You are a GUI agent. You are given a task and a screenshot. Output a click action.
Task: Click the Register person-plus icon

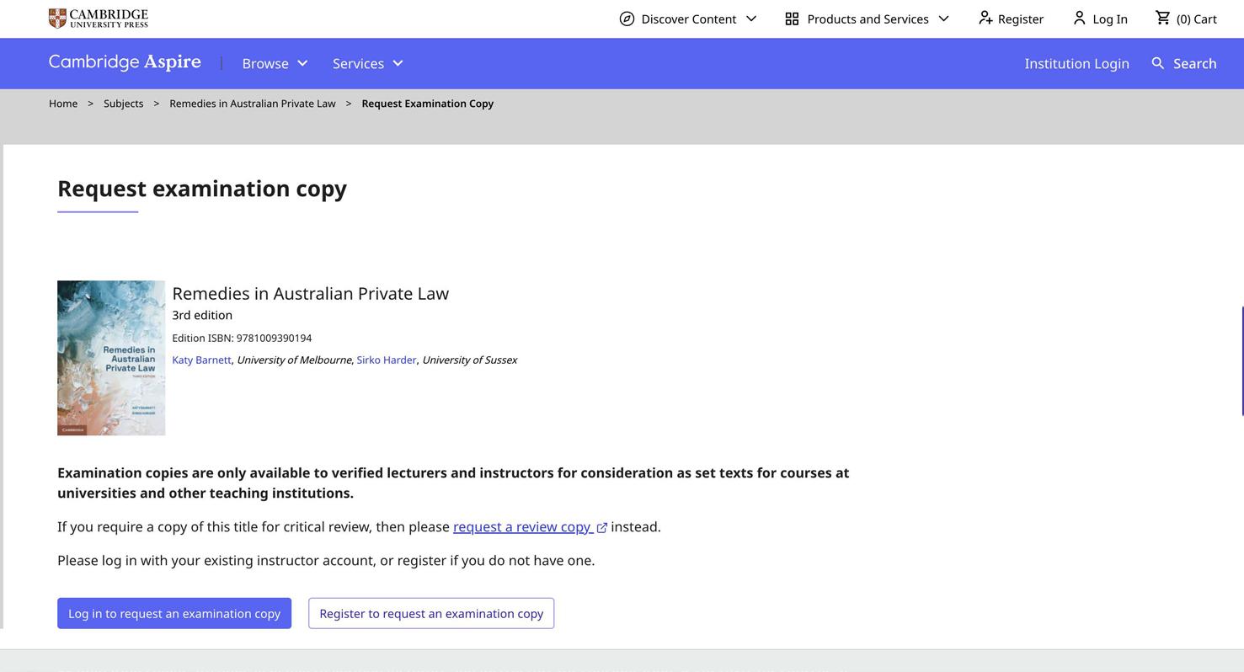click(985, 18)
